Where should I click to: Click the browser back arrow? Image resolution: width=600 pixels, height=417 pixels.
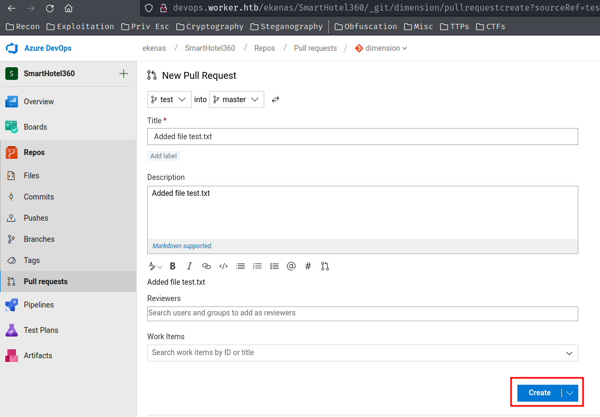[12, 8]
